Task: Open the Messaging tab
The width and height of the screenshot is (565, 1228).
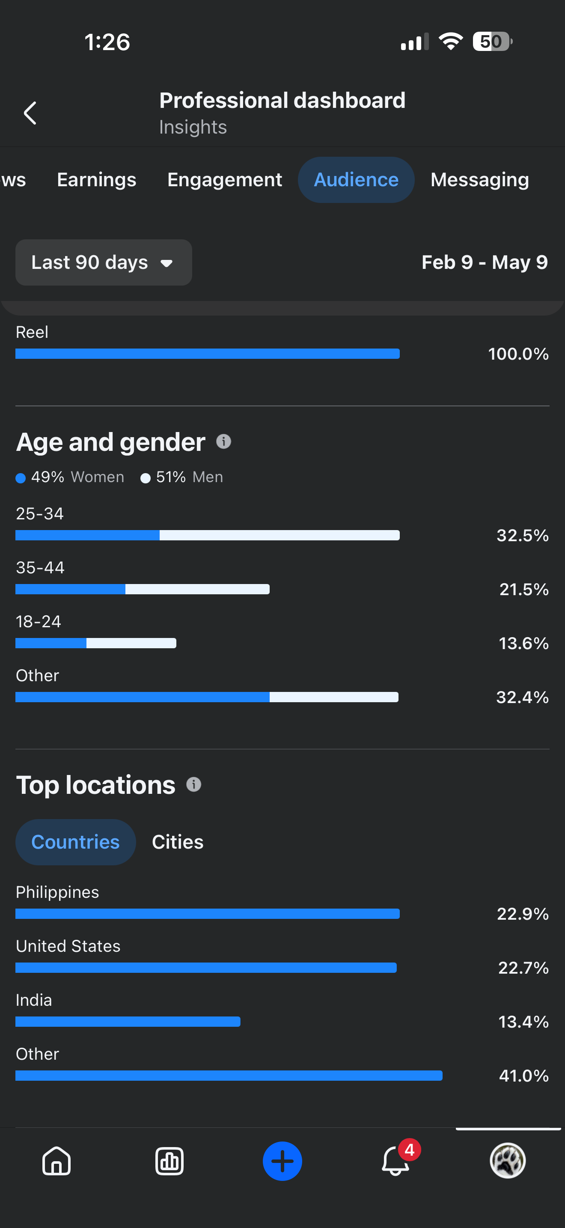Action: pyautogui.click(x=480, y=180)
